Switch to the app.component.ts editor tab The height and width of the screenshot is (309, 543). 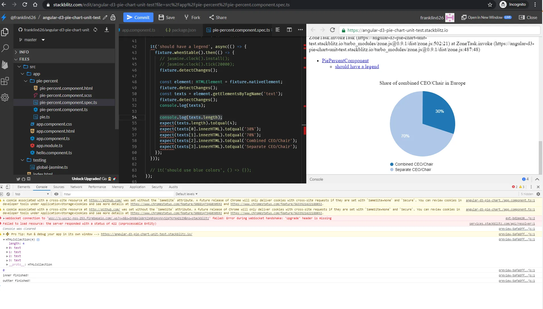139,30
